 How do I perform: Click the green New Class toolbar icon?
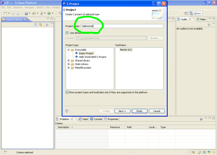[49, 13]
